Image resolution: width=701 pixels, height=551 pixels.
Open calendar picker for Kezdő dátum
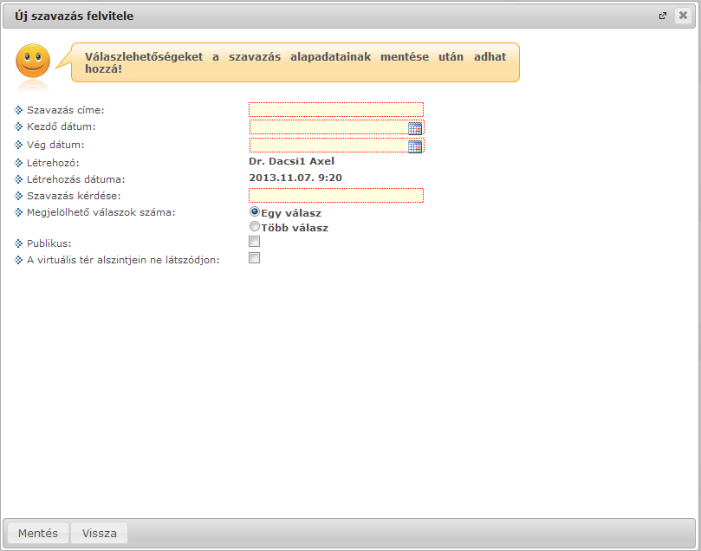[415, 129]
